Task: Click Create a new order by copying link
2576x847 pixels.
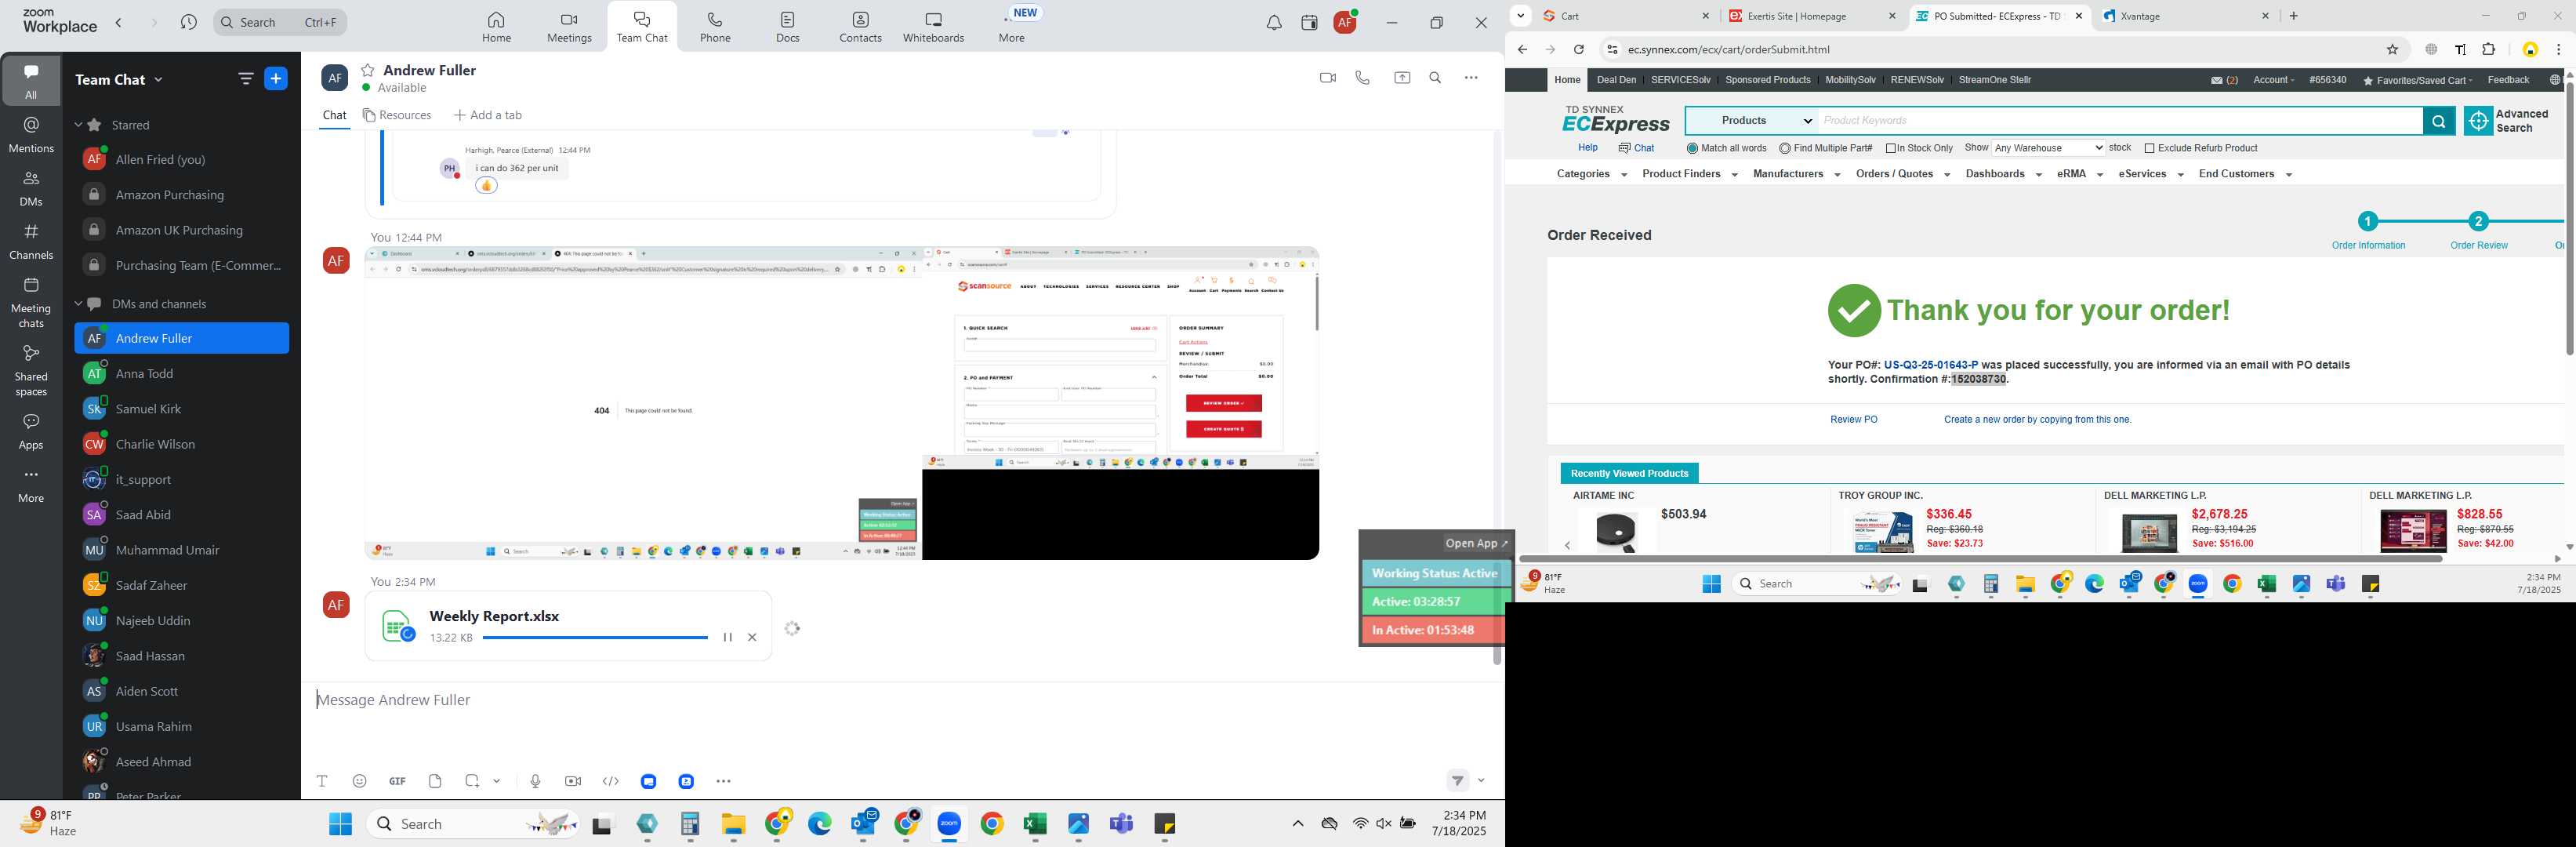Action: (2037, 420)
